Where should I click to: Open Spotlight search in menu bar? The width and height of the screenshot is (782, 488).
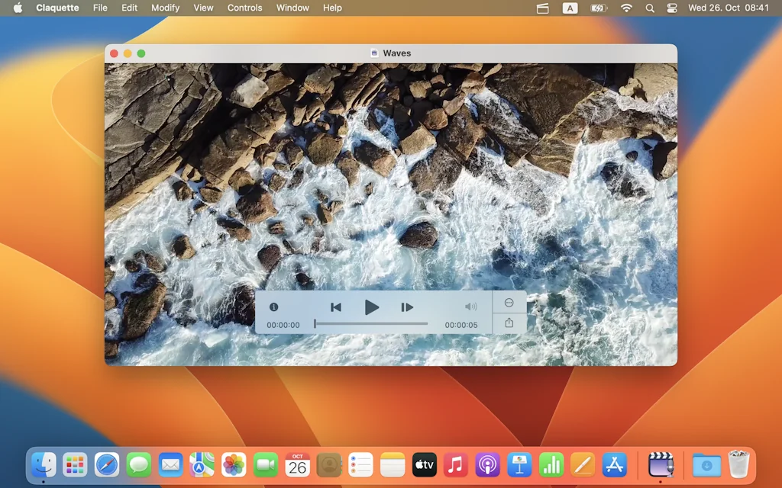[650, 8]
